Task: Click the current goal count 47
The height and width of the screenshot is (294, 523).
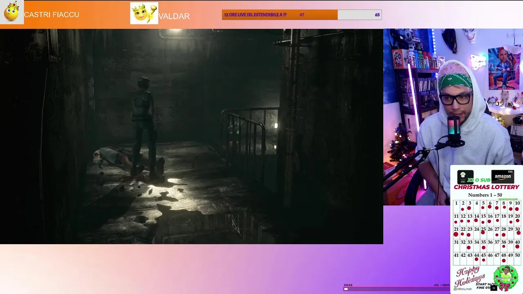Action: coord(302,15)
